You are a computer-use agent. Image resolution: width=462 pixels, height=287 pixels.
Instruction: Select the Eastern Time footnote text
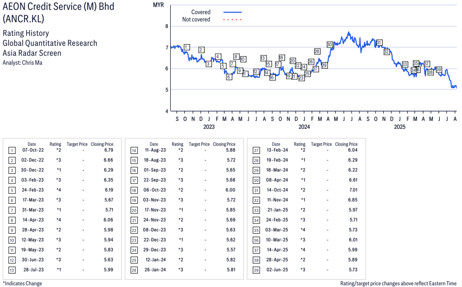click(398, 284)
